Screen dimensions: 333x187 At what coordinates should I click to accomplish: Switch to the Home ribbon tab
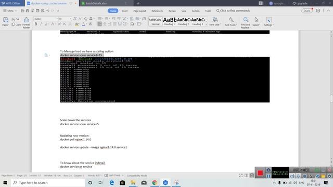tap(113, 11)
